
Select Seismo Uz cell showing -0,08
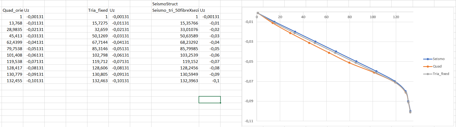pos(210,68)
